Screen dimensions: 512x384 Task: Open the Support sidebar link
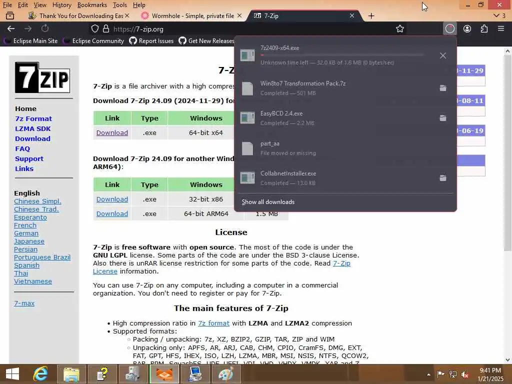[x=29, y=158]
